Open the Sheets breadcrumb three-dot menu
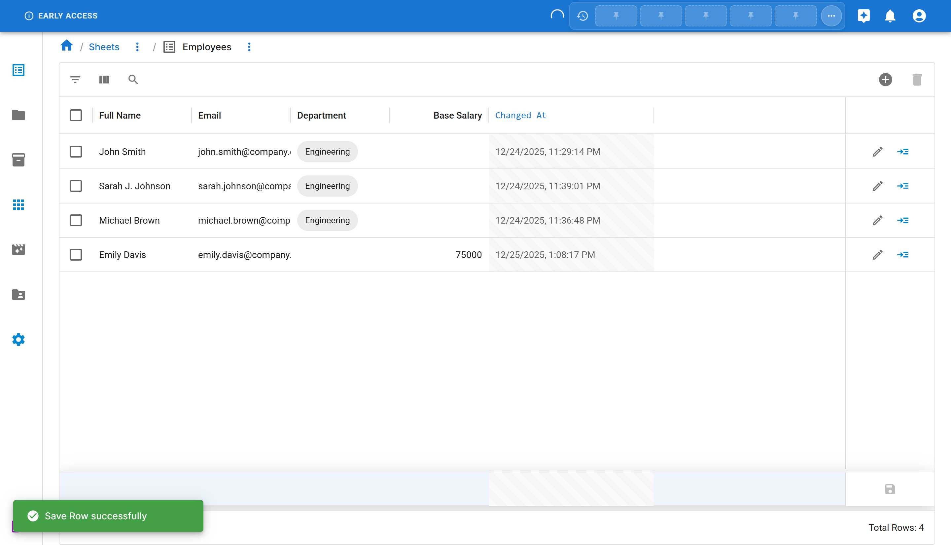This screenshot has height=545, width=951. [x=137, y=47]
